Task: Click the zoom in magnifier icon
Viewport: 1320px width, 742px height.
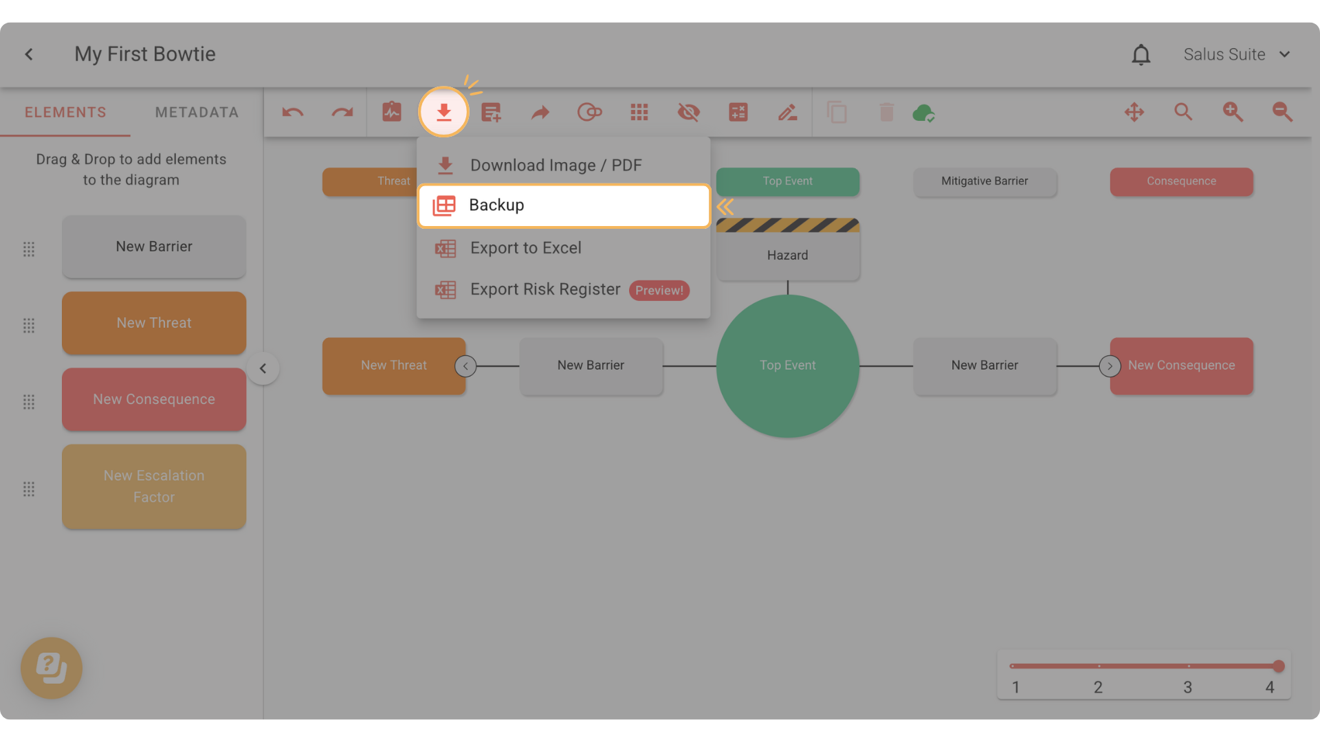Action: coord(1233,112)
